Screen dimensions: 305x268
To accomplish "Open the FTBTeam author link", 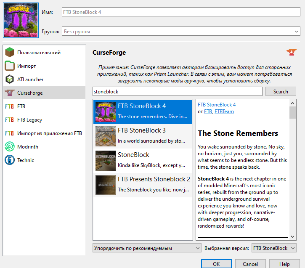I will (x=224, y=111).
